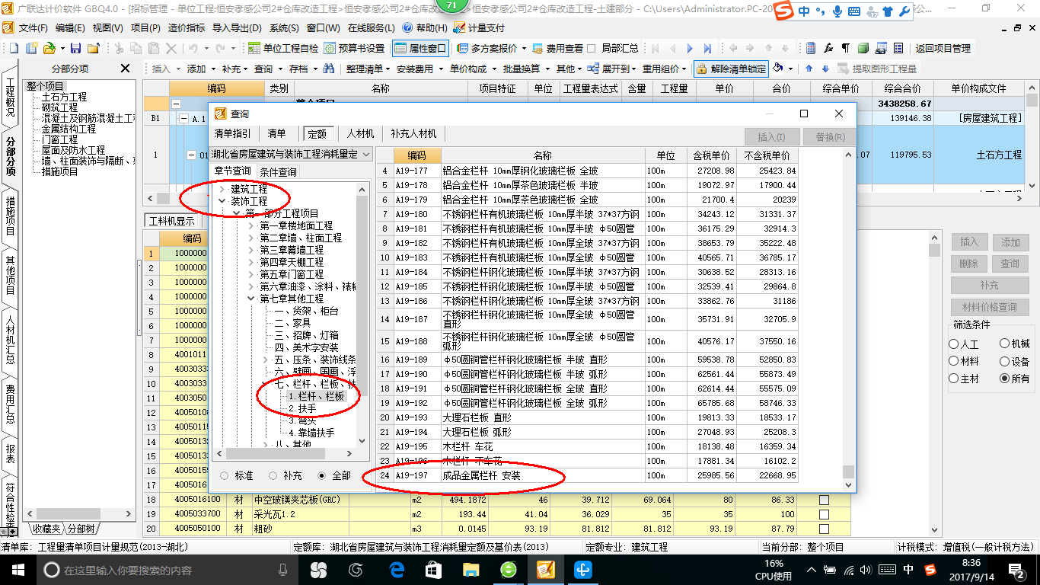Close the 分部分项 side panel
Viewport: 1040px width, 585px height.
coord(126,69)
